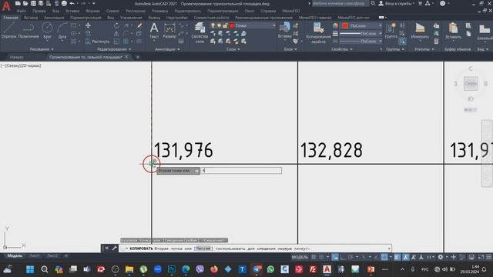The image size is (493, 277).
Task: Click the Stretch (Растянуть) tool
Action: coord(97,42)
